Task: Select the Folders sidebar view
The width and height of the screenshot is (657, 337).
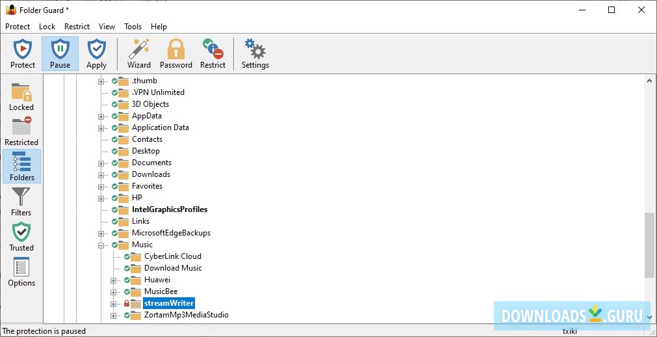Action: click(x=22, y=166)
